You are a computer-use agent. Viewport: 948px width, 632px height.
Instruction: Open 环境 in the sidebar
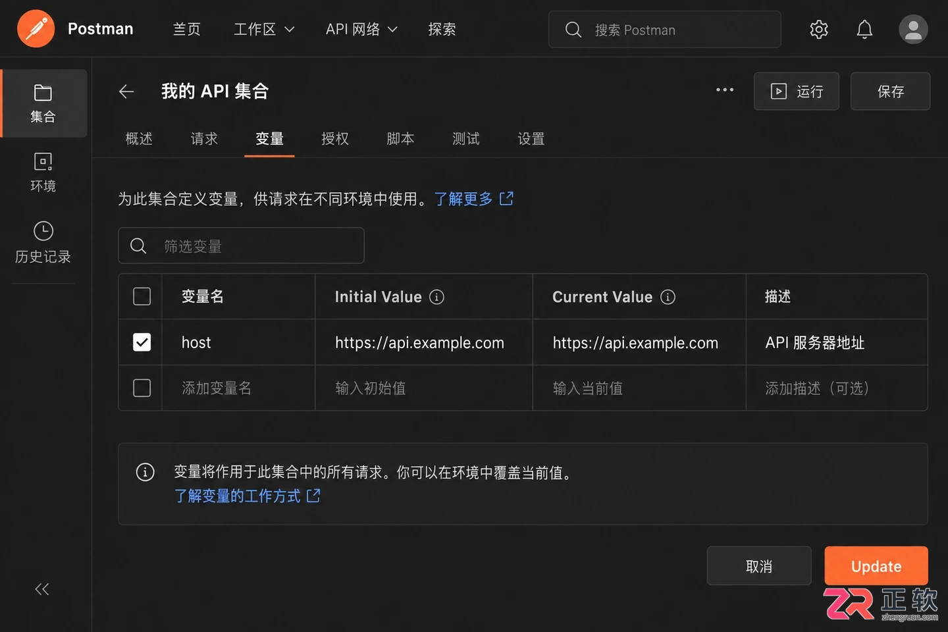[x=43, y=172]
